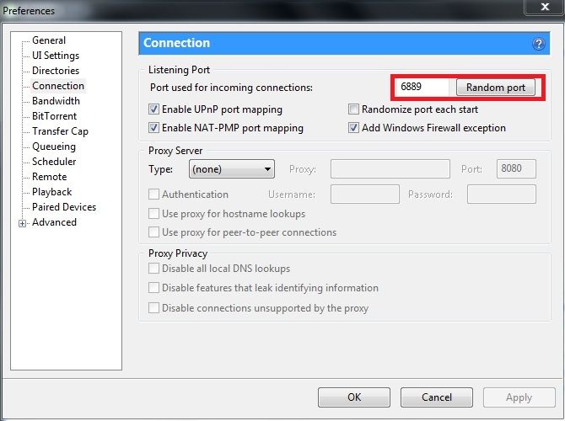Select Bandwidth in the sidebar
Image resolution: width=565 pixels, height=421 pixels.
[56, 101]
